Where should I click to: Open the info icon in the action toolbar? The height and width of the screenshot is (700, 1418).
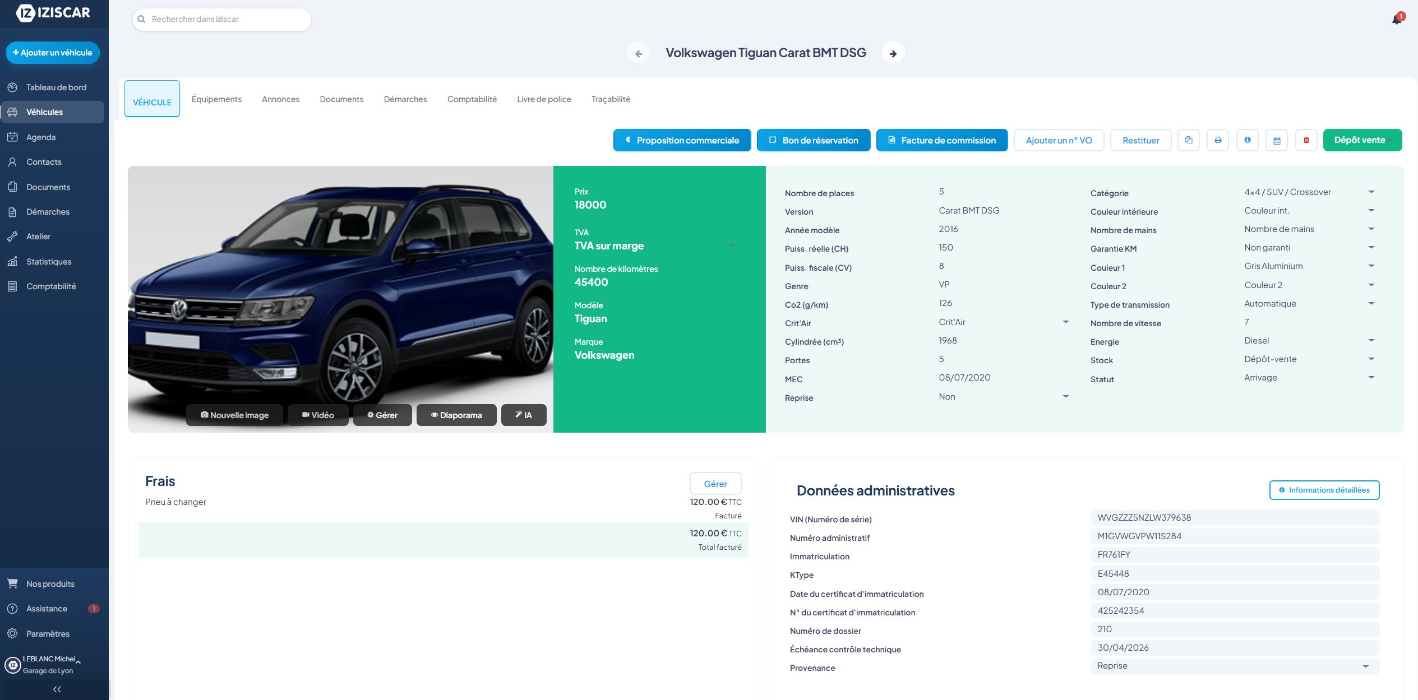pyautogui.click(x=1248, y=140)
